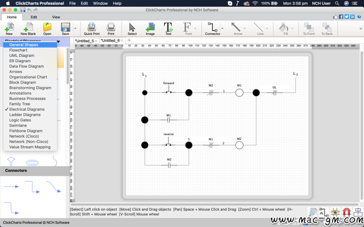Click the New diagram icon
The height and width of the screenshot is (227, 364).
click(9, 29)
